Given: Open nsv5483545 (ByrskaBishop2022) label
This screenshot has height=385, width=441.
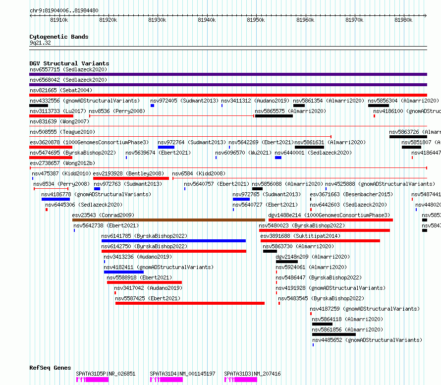Looking at the screenshot, I should [x=321, y=298].
